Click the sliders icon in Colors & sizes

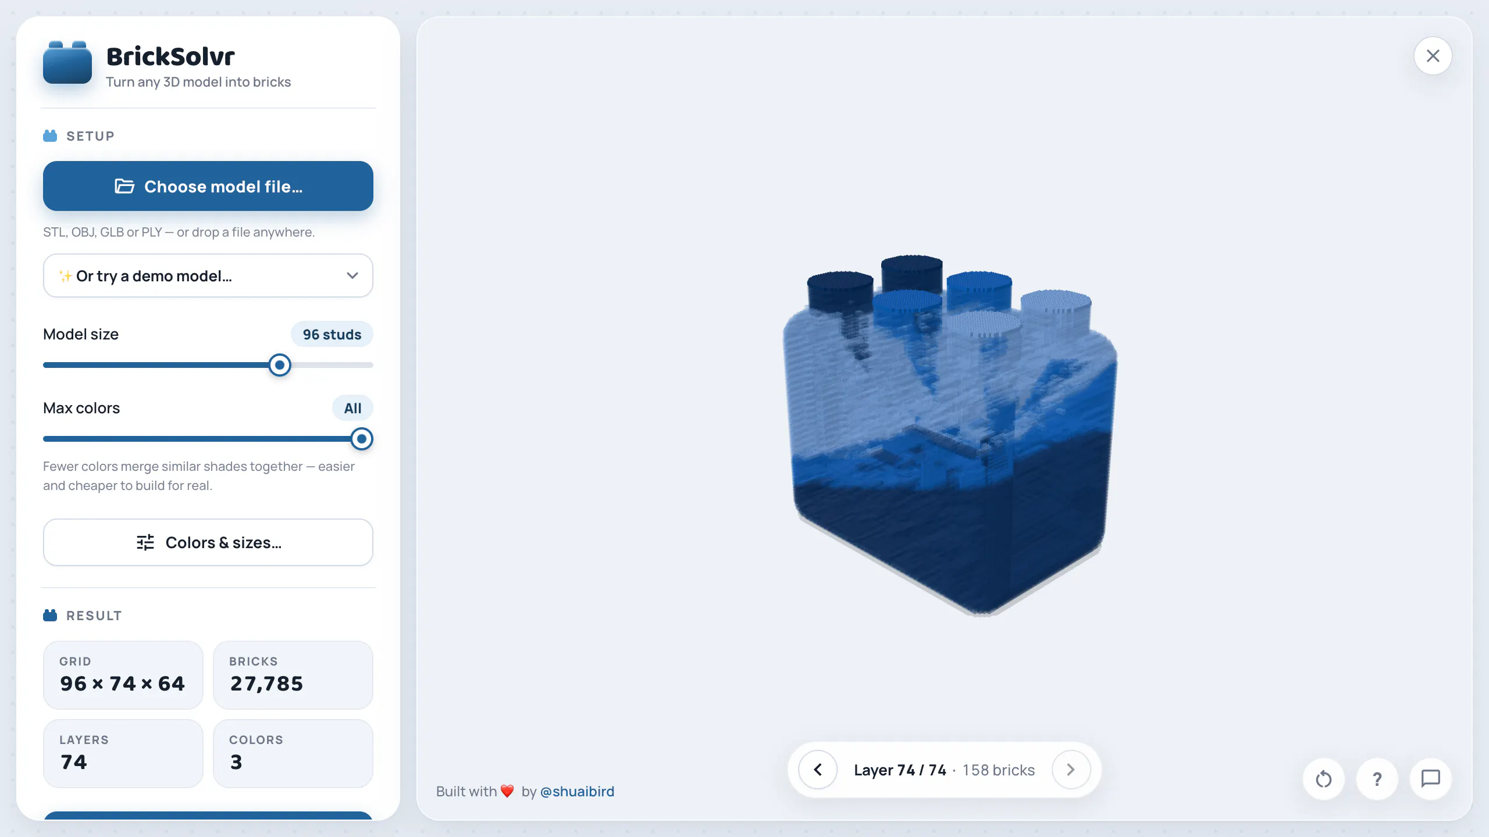(145, 542)
